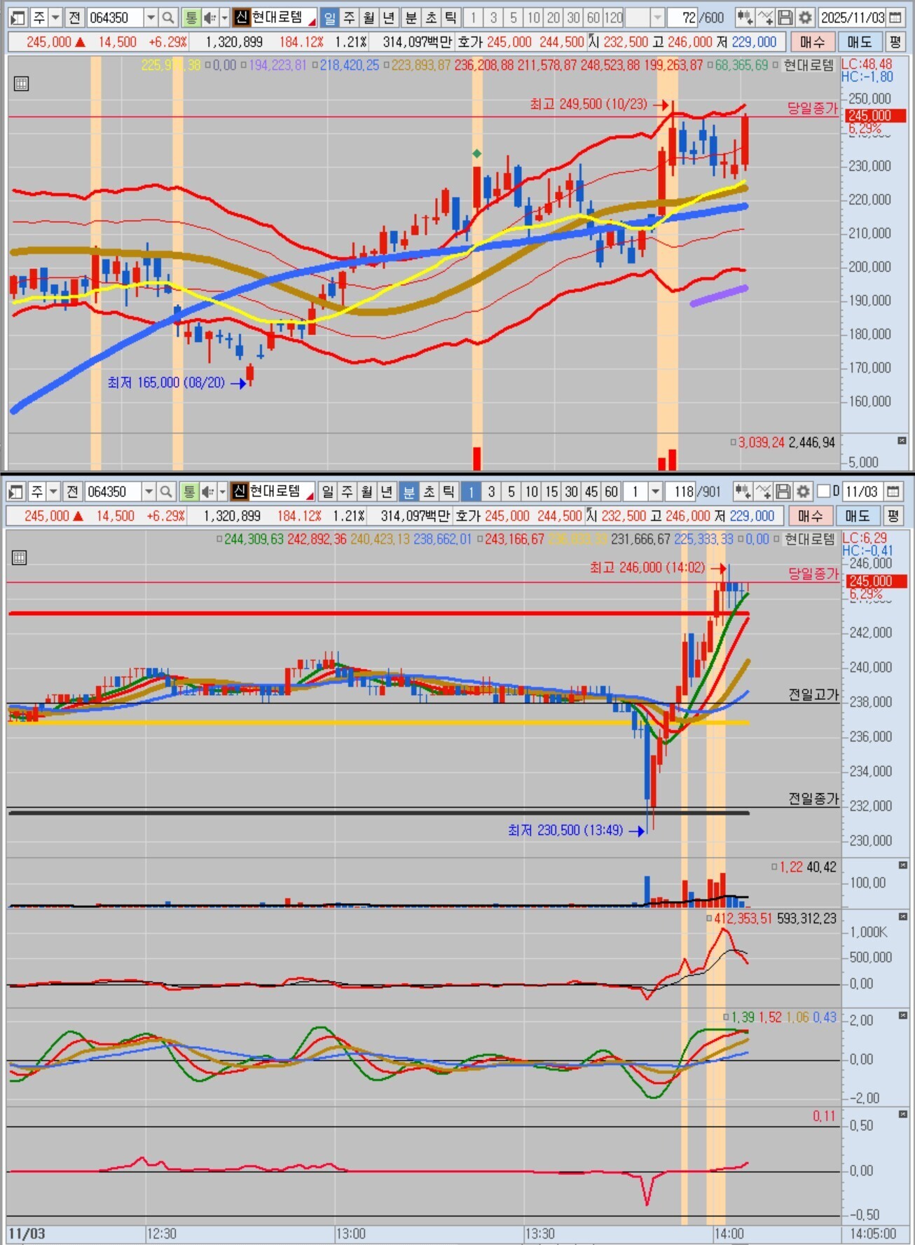
Task: Open chart settings gear in top chart
Action: pyautogui.click(x=806, y=18)
